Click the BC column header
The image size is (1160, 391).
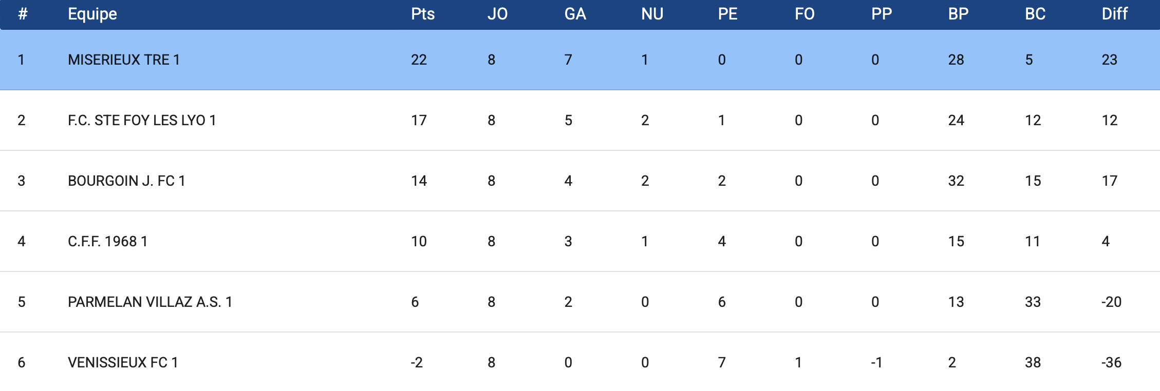pyautogui.click(x=1035, y=14)
